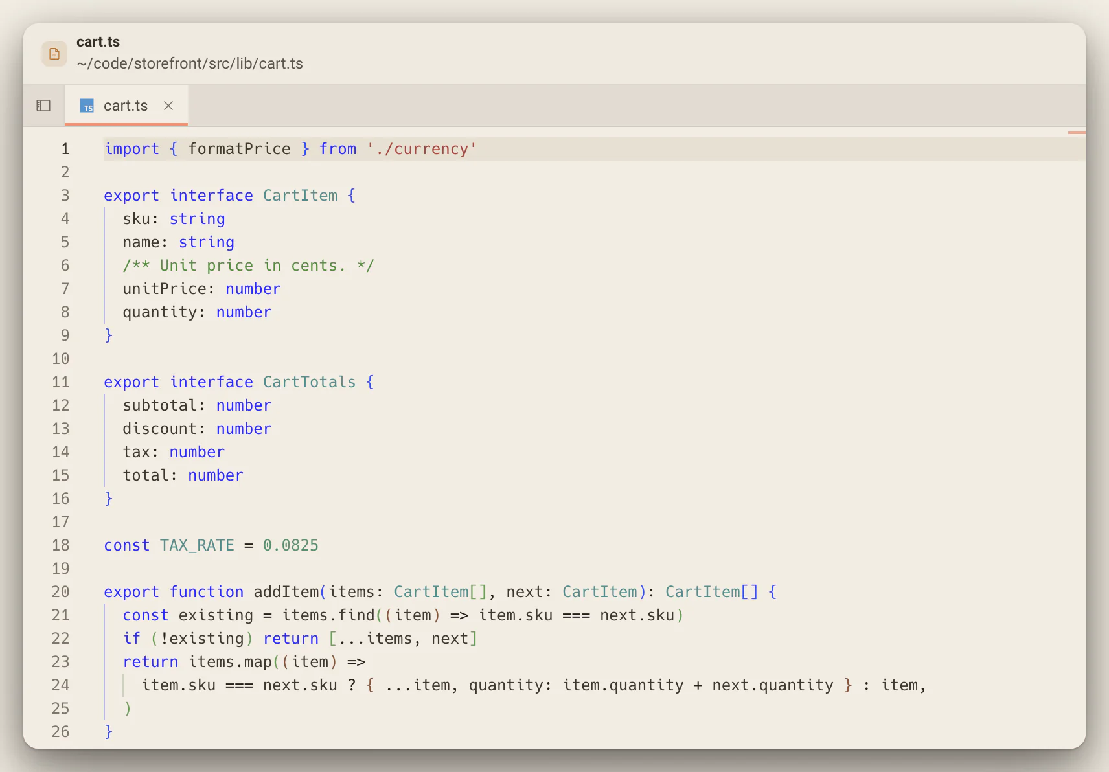
Task: Click the './currency' string literal
Action: click(x=422, y=149)
